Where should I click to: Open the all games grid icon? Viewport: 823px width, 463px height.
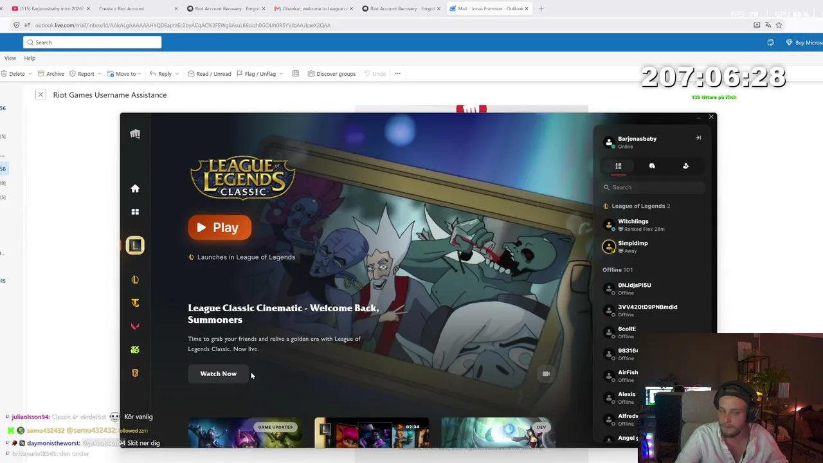135,212
